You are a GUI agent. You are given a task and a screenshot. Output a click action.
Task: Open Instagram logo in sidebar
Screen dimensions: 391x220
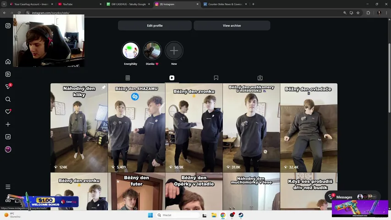[x=8, y=26]
